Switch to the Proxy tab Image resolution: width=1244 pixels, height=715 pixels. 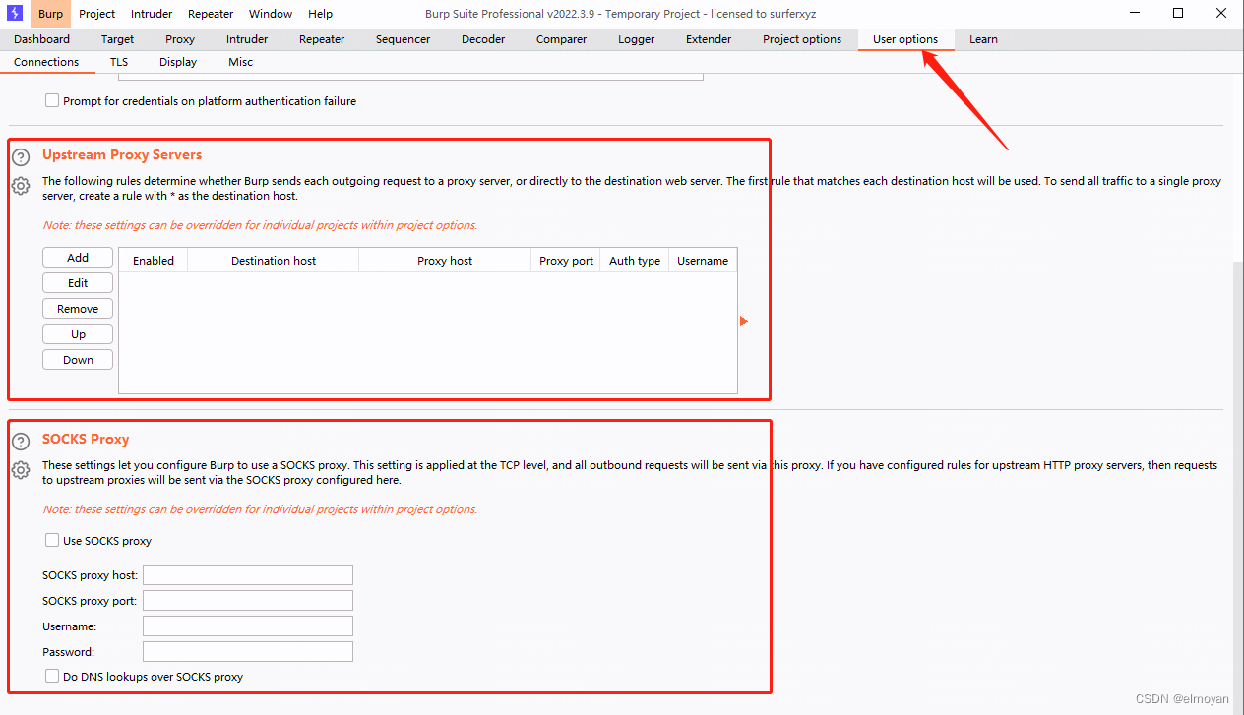pyautogui.click(x=180, y=39)
